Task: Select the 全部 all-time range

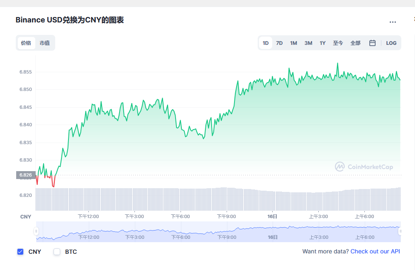Action: click(356, 43)
